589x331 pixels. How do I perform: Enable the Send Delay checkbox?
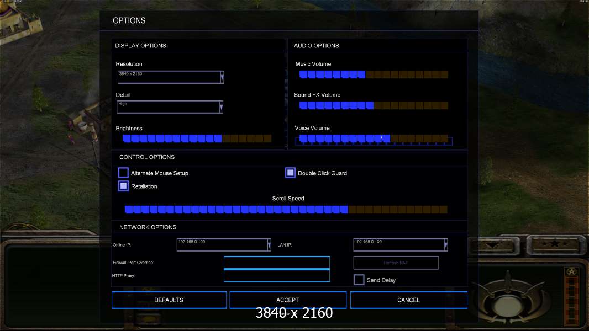click(359, 280)
